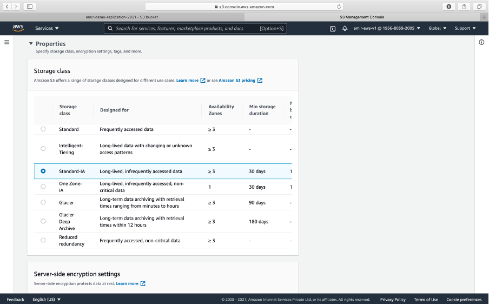This screenshot has height=304, width=489.
Task: Open the CloudShell terminal icon
Action: pyautogui.click(x=333, y=29)
